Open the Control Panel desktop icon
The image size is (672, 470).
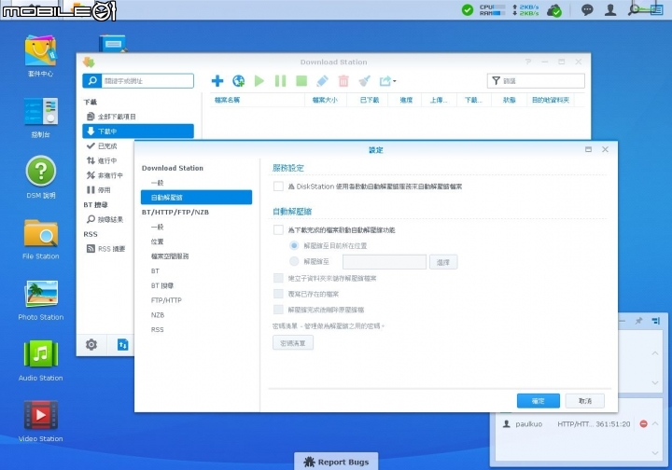click(41, 111)
